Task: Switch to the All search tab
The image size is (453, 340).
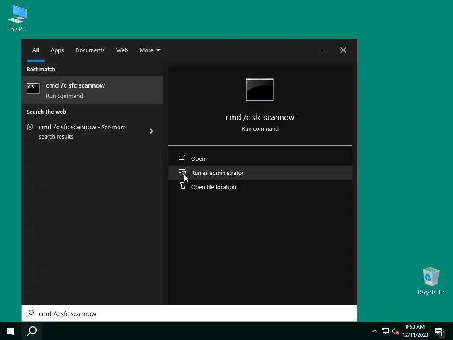Action: (x=35, y=50)
